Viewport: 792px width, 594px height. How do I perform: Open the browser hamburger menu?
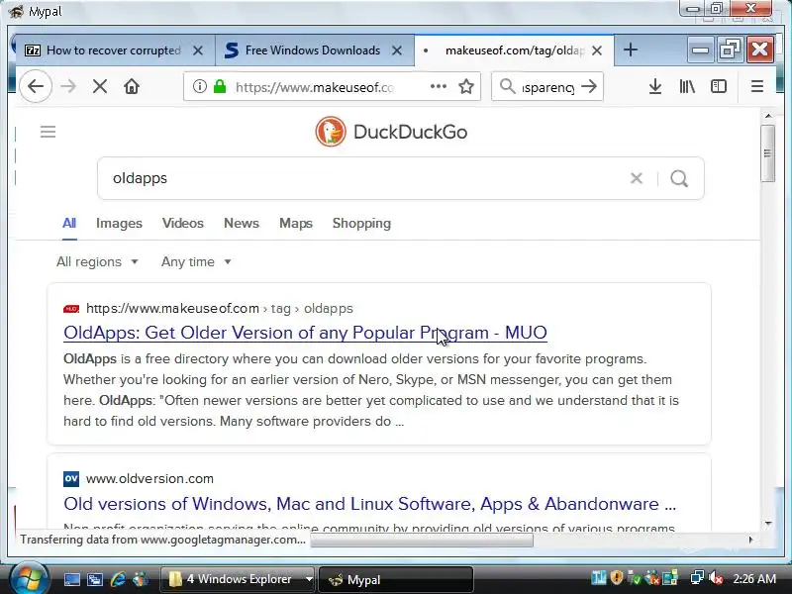coord(756,86)
